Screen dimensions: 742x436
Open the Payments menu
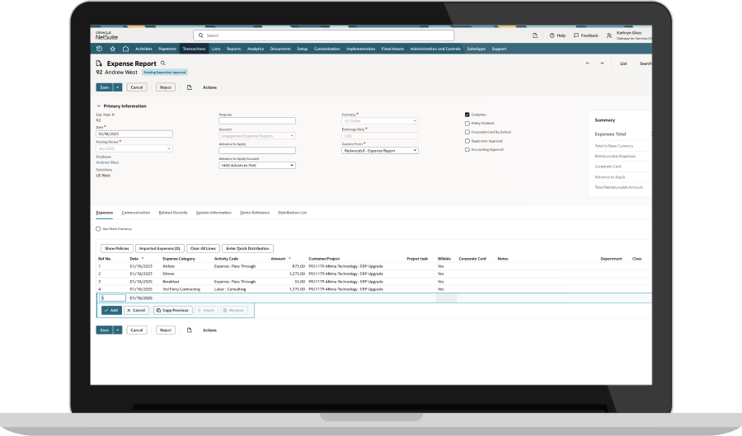pyautogui.click(x=167, y=49)
